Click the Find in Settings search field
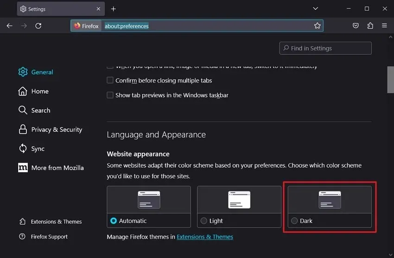394x258 pixels. (325, 48)
